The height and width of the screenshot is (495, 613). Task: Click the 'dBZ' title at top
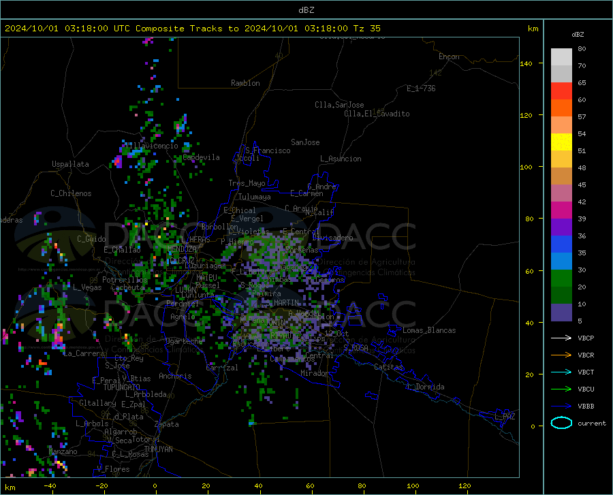(x=306, y=10)
